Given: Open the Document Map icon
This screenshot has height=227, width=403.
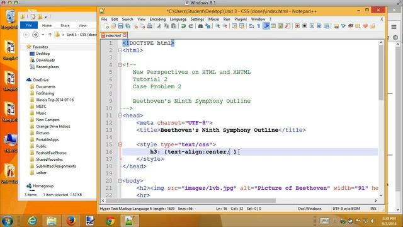Looking at the screenshot, I should (x=280, y=26).
